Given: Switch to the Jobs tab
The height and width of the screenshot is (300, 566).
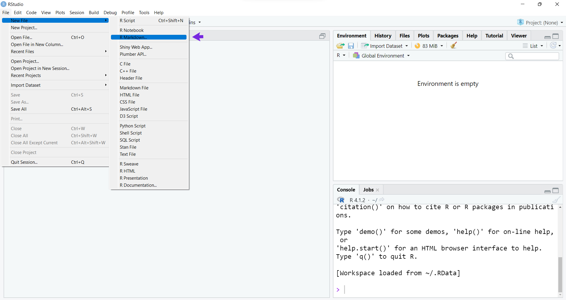Looking at the screenshot, I should (368, 190).
